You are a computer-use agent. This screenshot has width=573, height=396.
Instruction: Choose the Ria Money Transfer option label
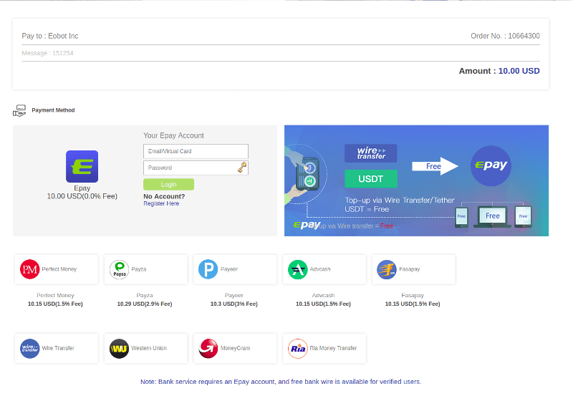coord(333,348)
